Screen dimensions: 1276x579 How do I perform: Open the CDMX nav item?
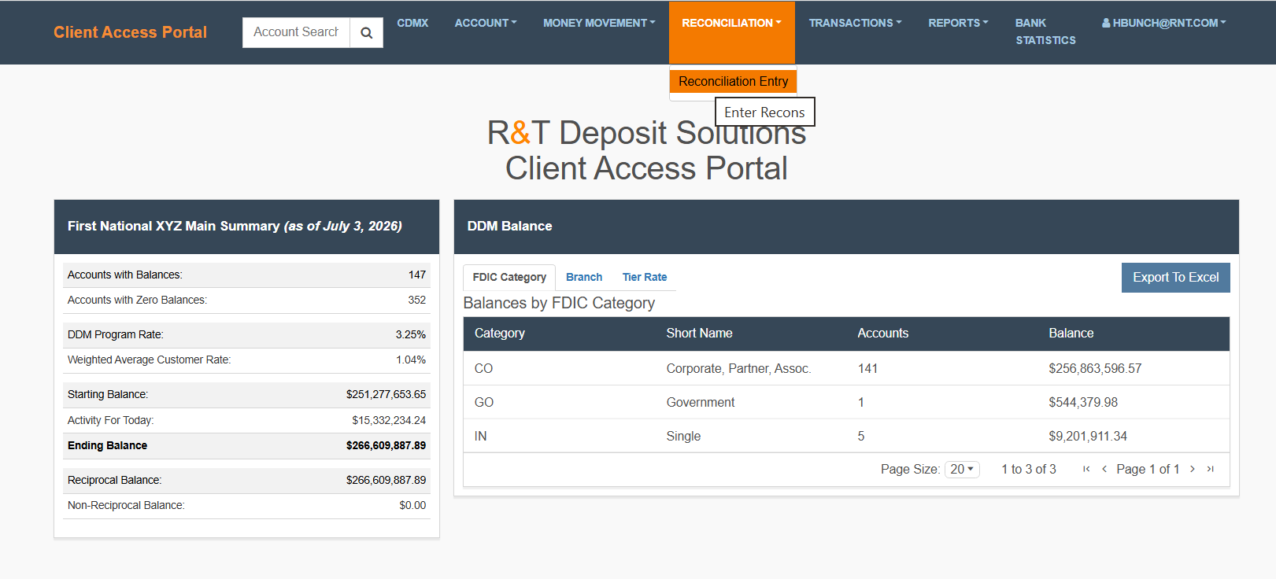point(412,23)
